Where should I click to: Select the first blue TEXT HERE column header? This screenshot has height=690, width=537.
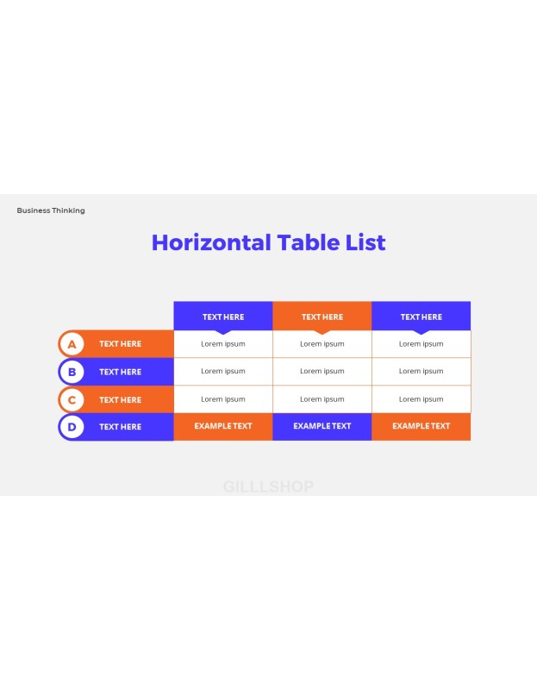(223, 317)
